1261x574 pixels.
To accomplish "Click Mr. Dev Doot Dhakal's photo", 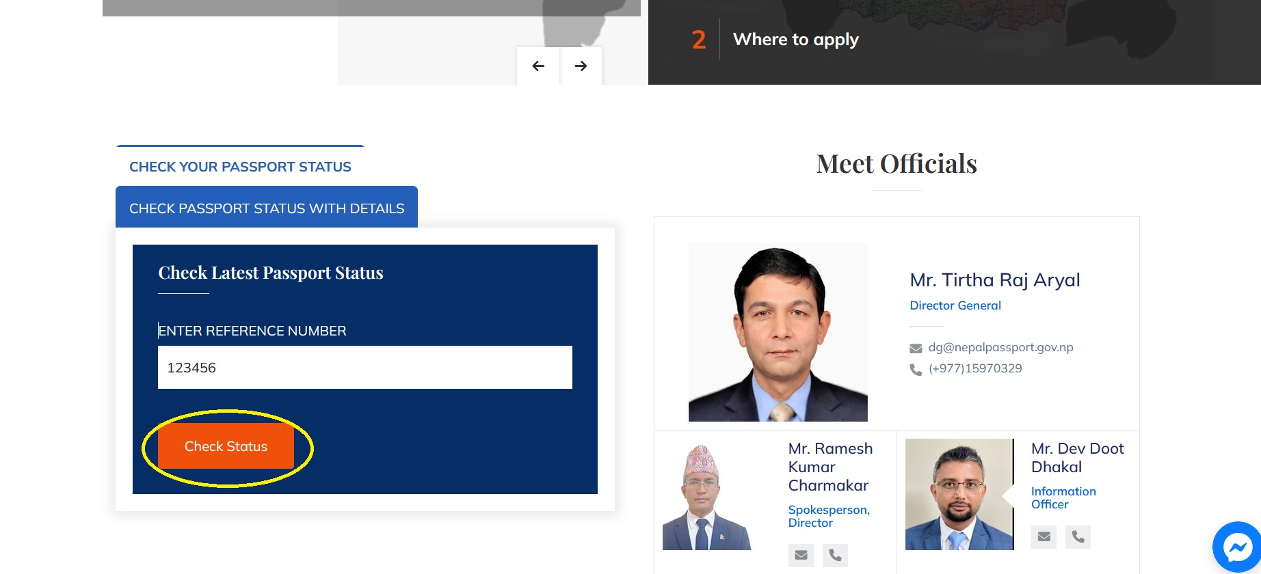I will coord(959,494).
